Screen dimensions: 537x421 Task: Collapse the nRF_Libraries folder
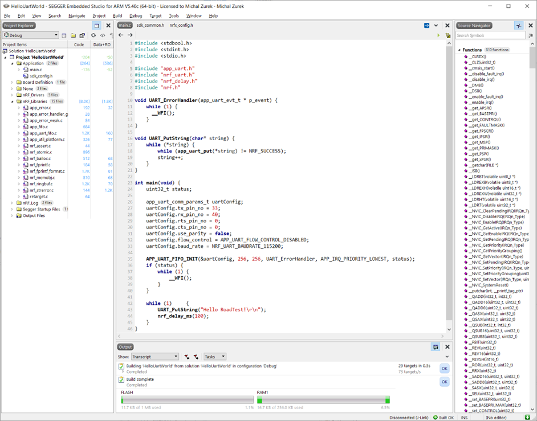click(12, 101)
